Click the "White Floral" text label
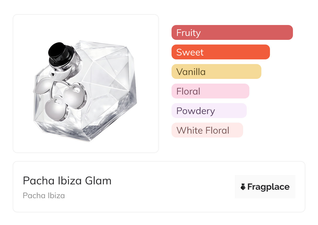Viewport: 318px width, 225px height. tap(203, 130)
